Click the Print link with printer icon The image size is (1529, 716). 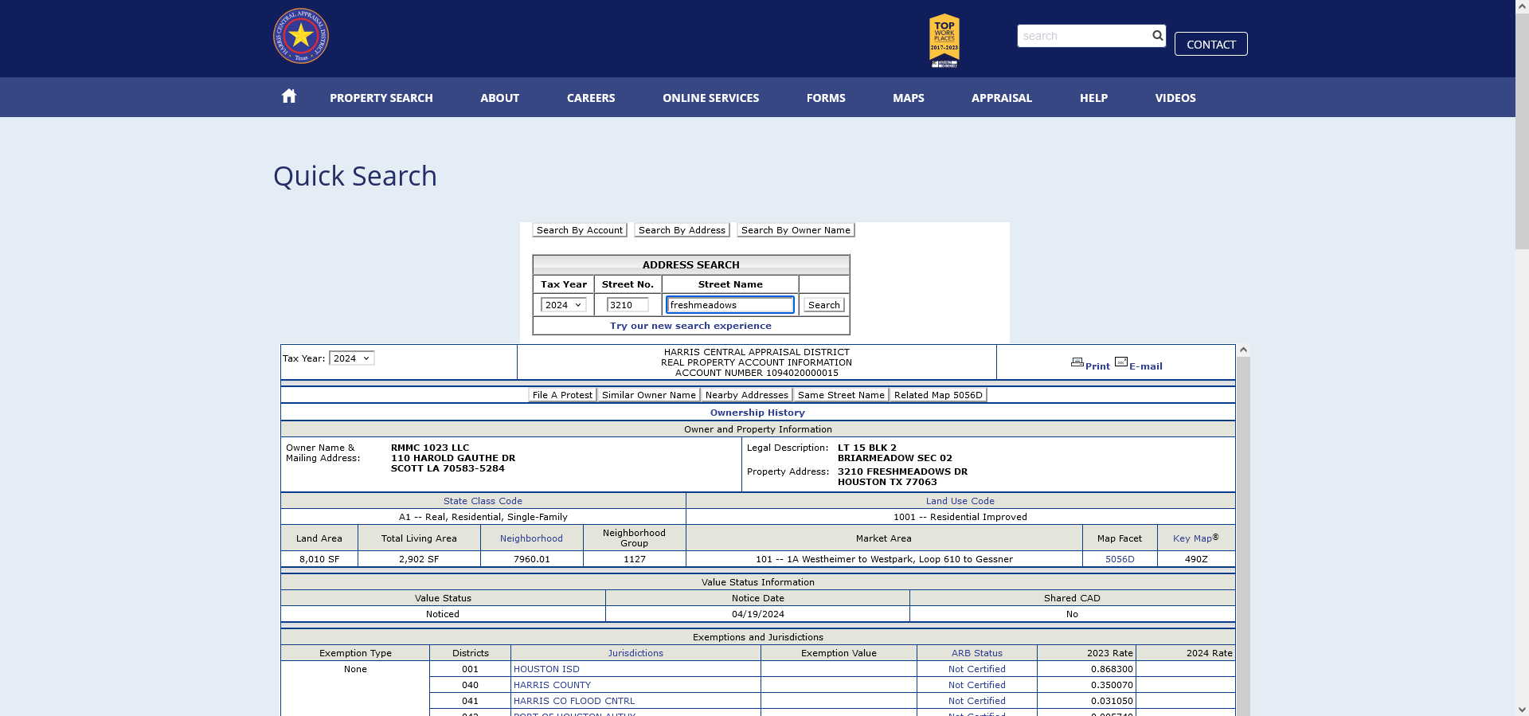click(1090, 364)
